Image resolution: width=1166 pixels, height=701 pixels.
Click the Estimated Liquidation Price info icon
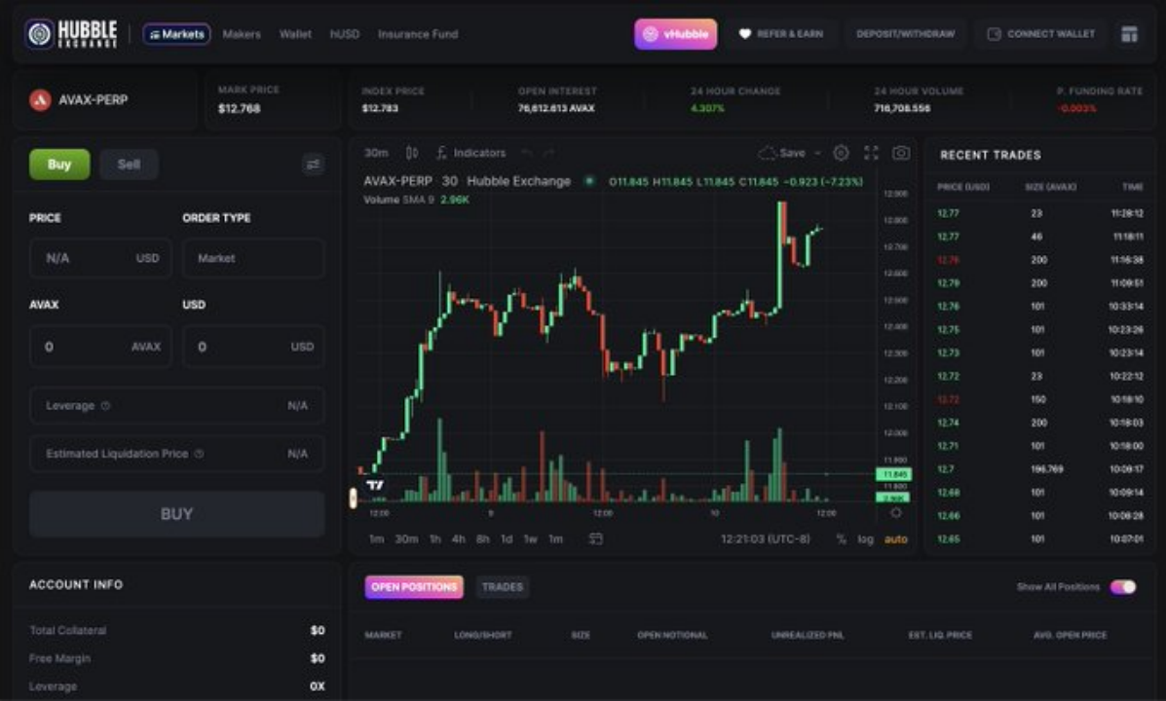coord(199,454)
